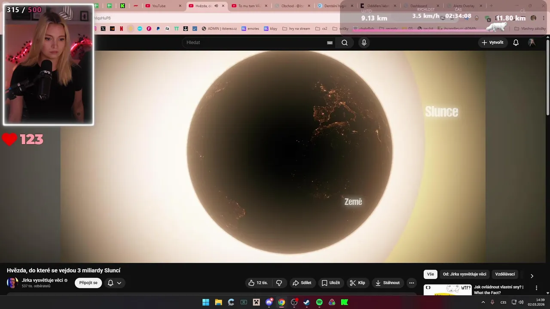
Task: Open Steam from the taskbar
Action: point(306,302)
